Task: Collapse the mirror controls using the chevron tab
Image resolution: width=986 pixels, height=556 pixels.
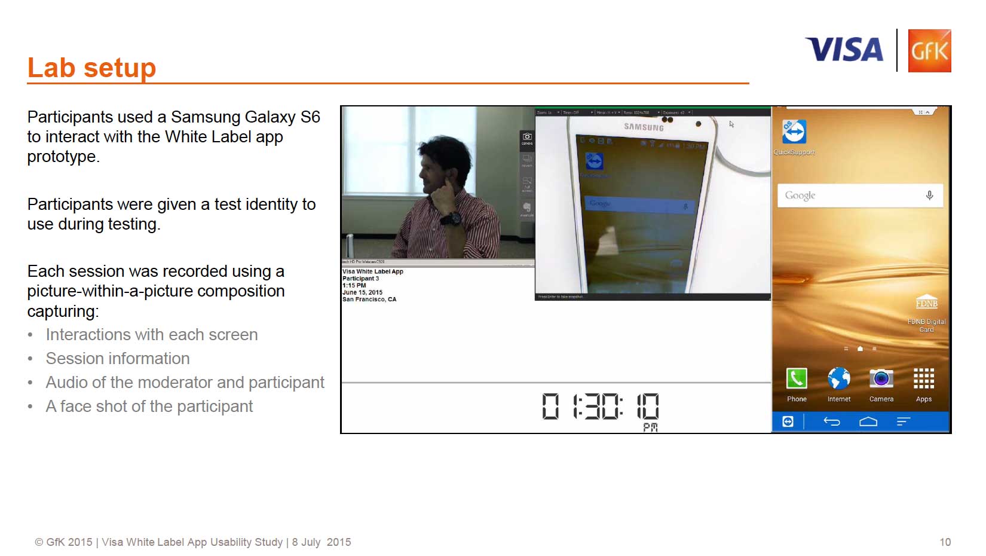Action: (x=927, y=112)
